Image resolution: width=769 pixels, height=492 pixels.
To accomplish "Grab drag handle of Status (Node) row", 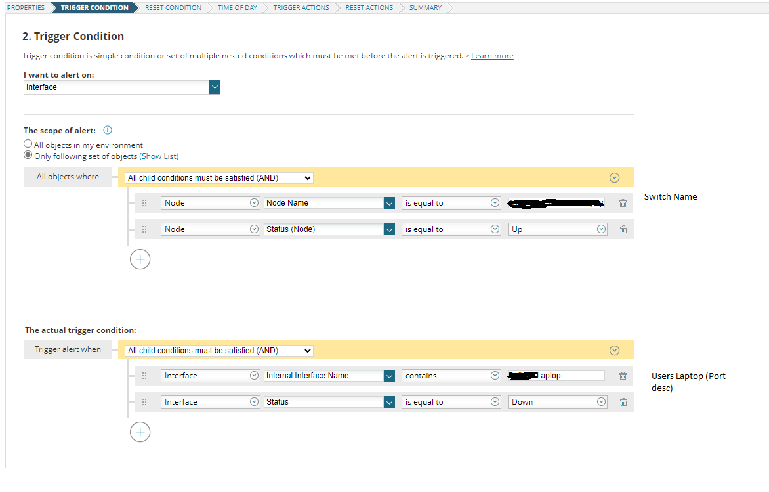I will point(144,229).
